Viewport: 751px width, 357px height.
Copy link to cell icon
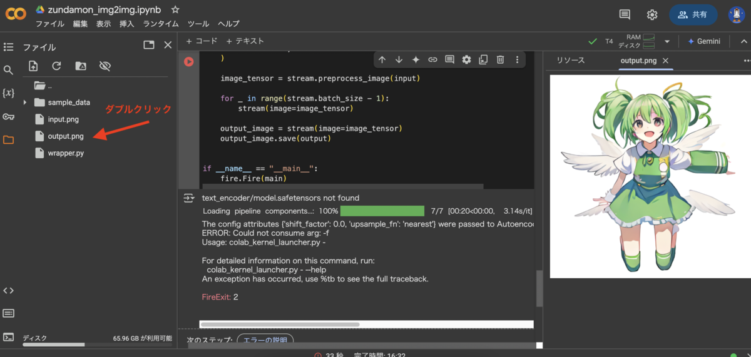pyautogui.click(x=432, y=59)
